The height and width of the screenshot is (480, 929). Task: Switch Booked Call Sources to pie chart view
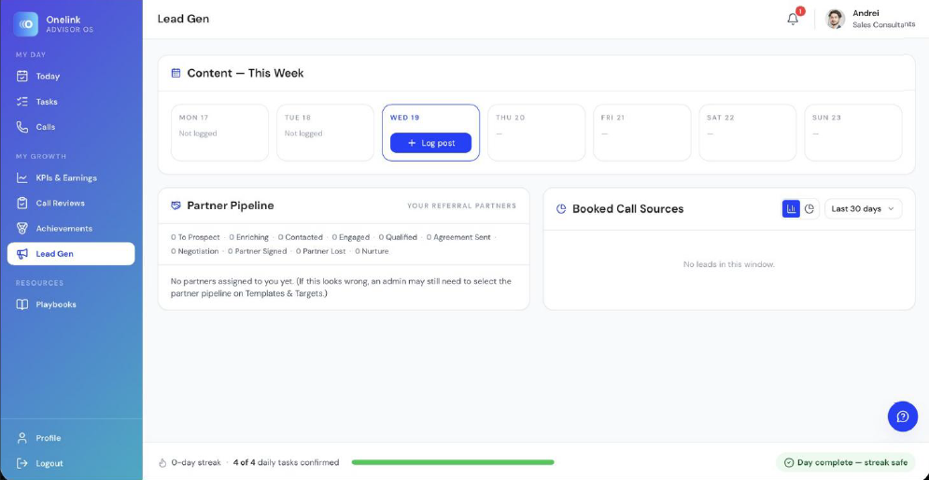[x=809, y=208]
